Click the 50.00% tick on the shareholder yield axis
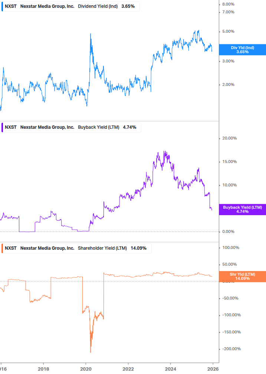The height and width of the screenshot is (374, 266). click(229, 264)
